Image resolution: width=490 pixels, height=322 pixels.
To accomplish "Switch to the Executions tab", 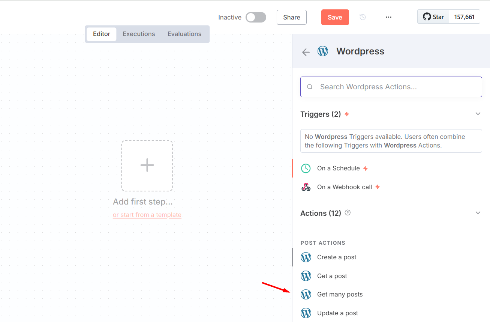I will coord(139,34).
